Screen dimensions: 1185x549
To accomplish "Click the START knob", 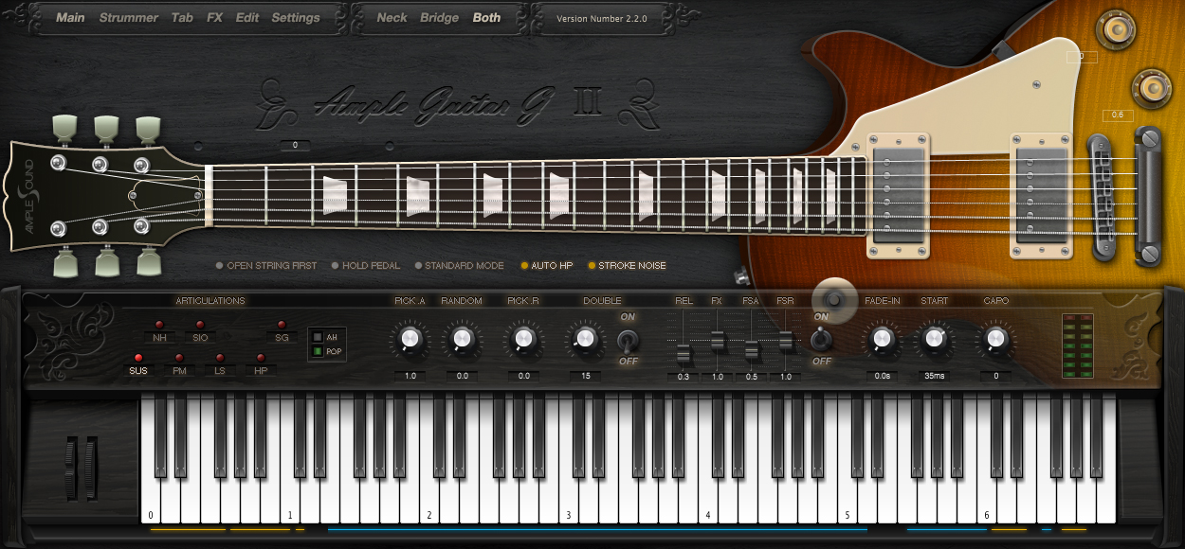I will pyautogui.click(x=934, y=337).
